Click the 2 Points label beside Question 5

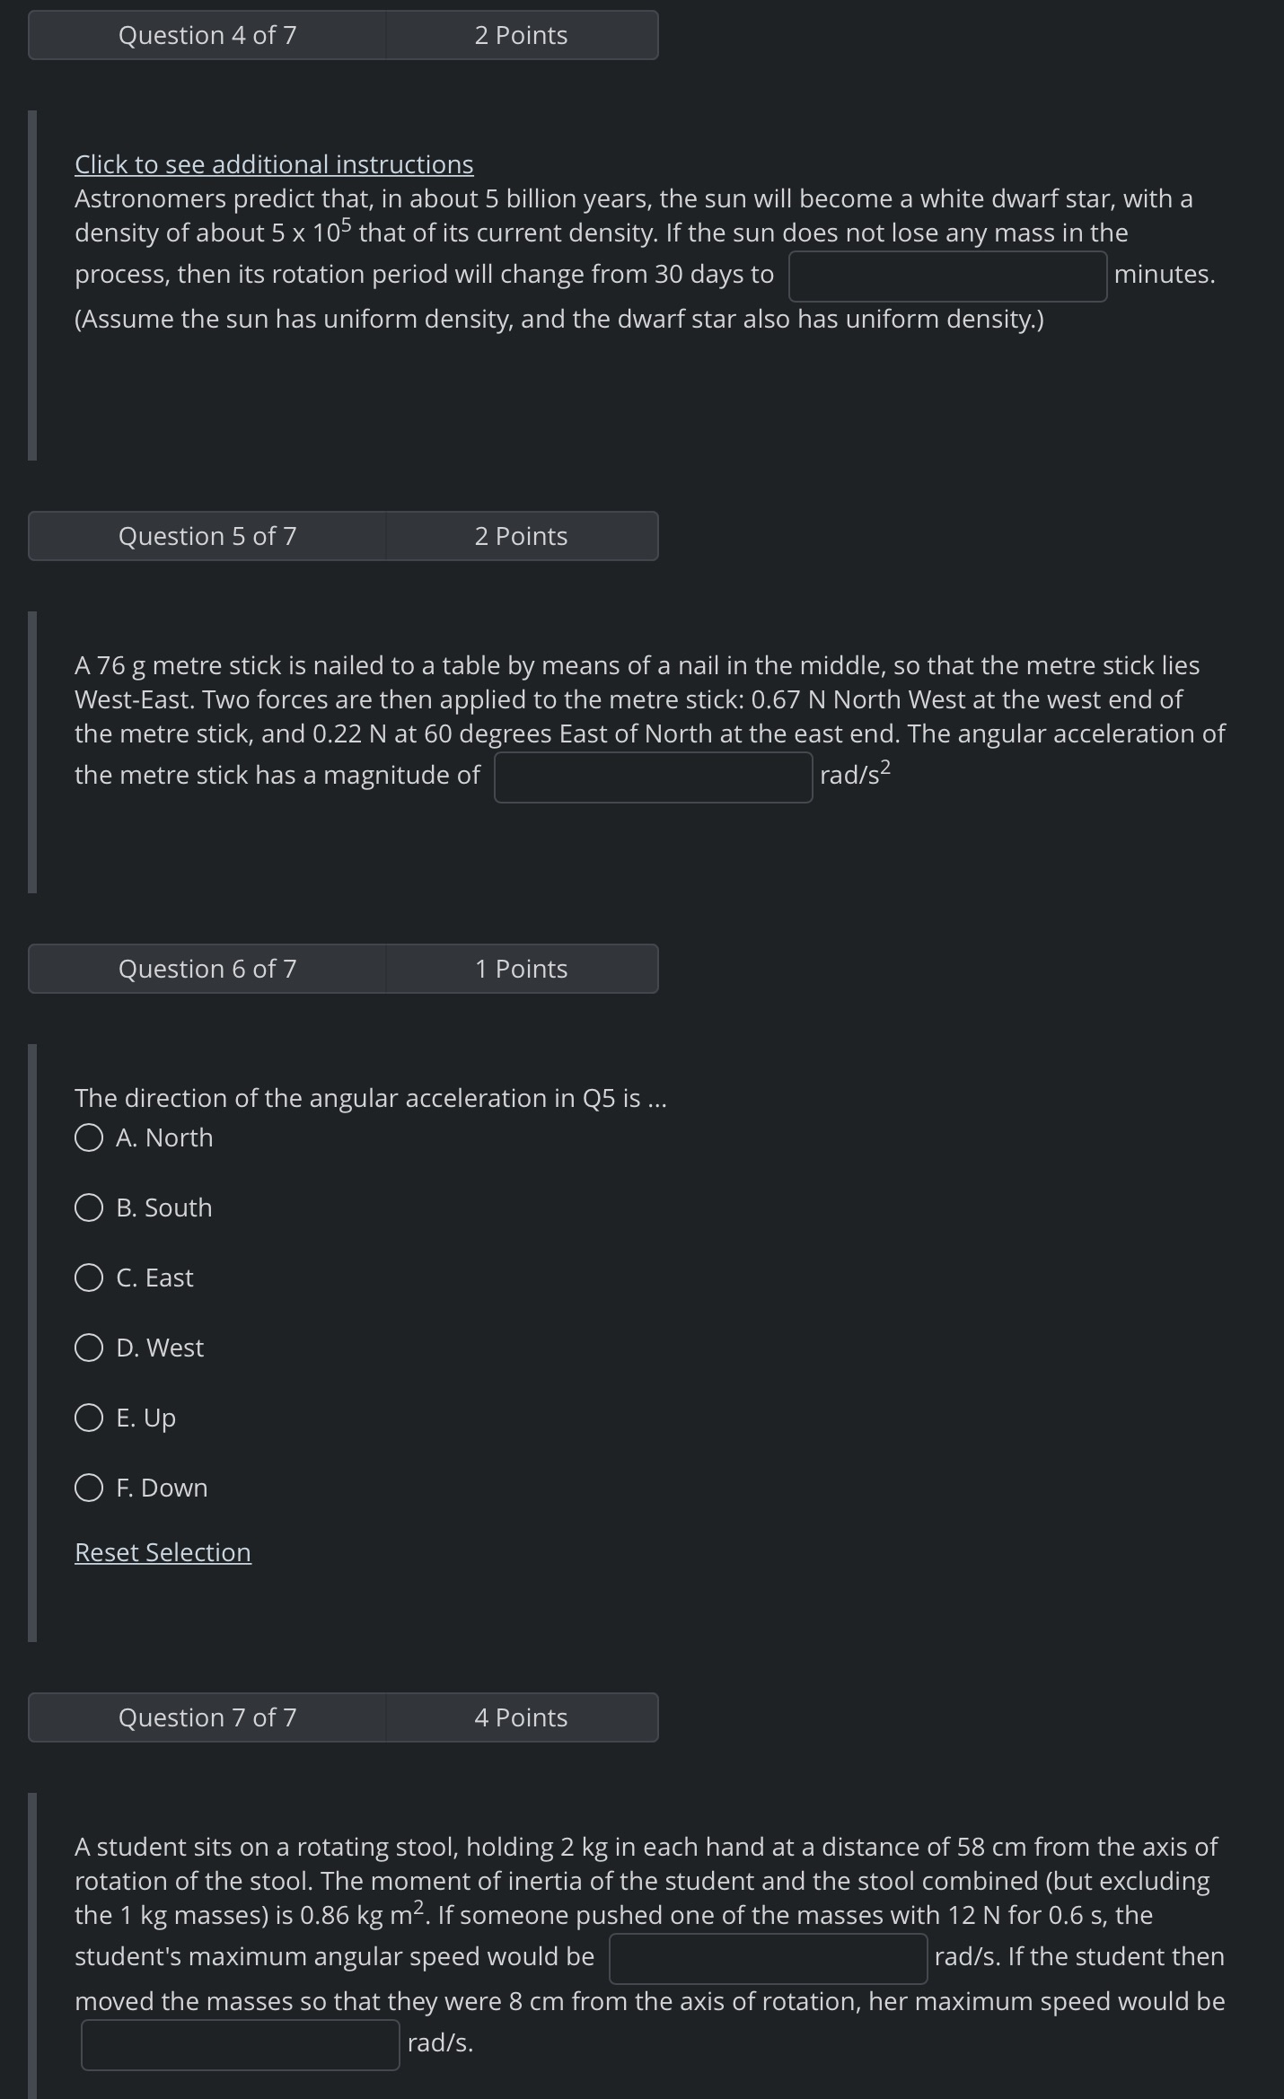521,535
